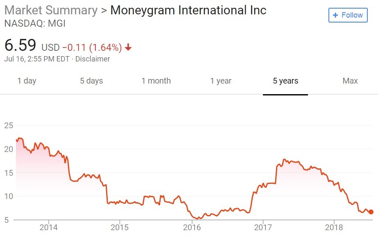Screen dimensions: 378x249
Task: Switch to the 1 day tab
Action: 27,81
